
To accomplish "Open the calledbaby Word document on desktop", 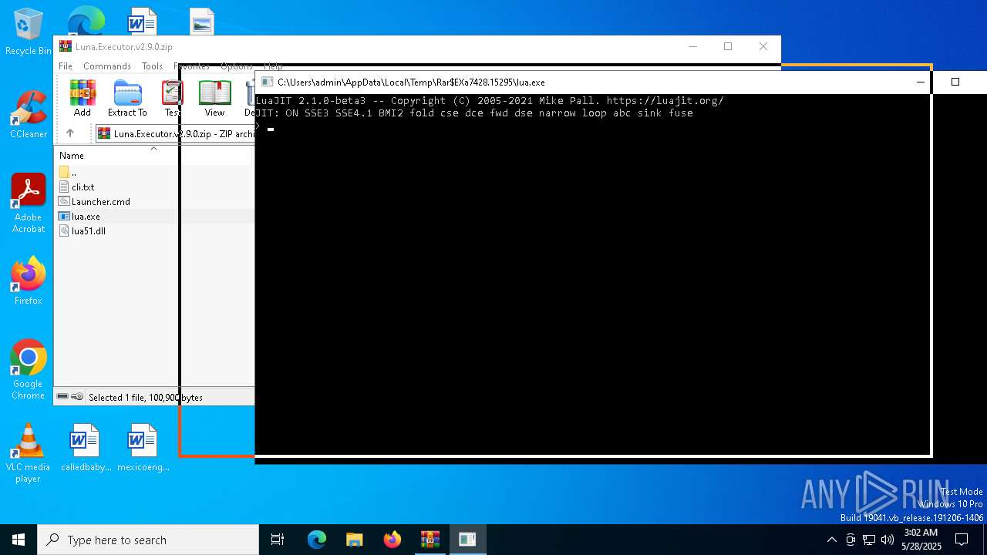I will (x=86, y=447).
